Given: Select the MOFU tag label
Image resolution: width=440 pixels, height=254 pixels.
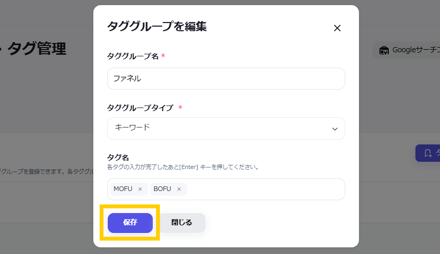Looking at the screenshot, I should click(123, 189).
